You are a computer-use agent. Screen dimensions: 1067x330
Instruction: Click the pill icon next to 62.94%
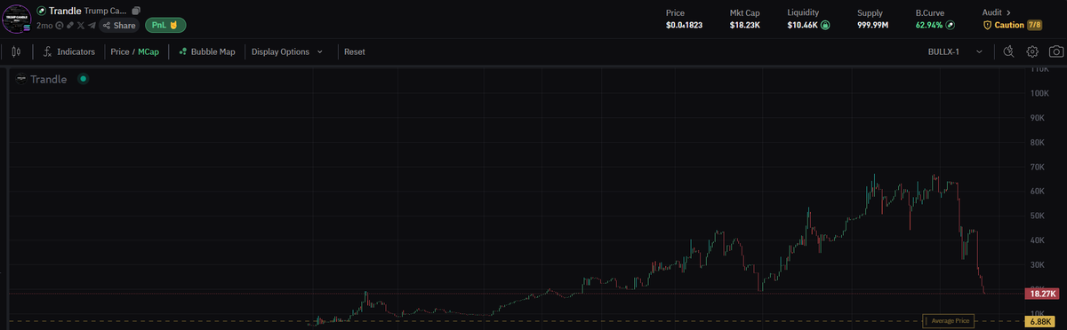click(950, 26)
